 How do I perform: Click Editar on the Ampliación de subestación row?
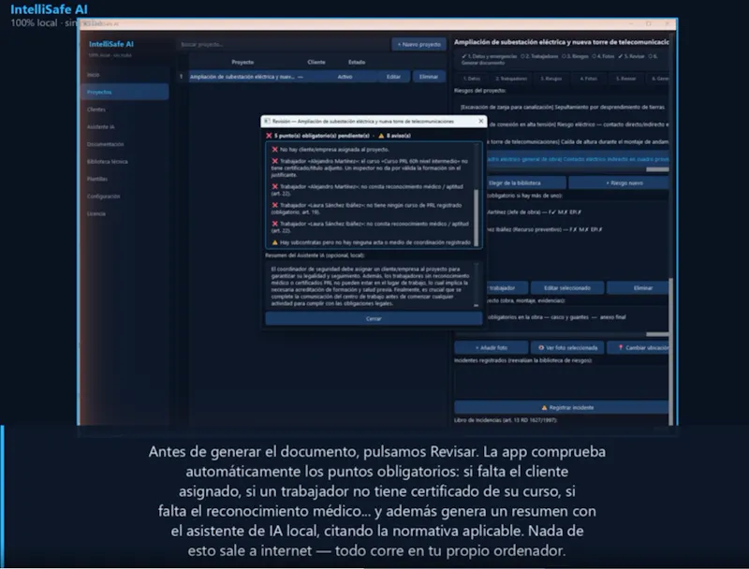pos(393,77)
